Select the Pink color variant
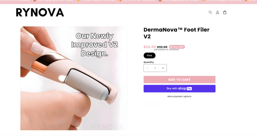The image size is (257, 136). (150, 56)
